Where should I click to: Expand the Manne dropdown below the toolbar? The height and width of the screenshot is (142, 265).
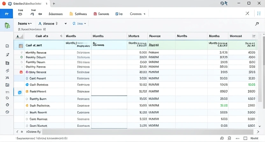point(25,23)
